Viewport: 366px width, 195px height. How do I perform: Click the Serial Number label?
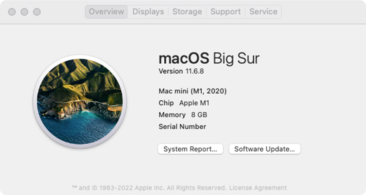tap(182, 126)
